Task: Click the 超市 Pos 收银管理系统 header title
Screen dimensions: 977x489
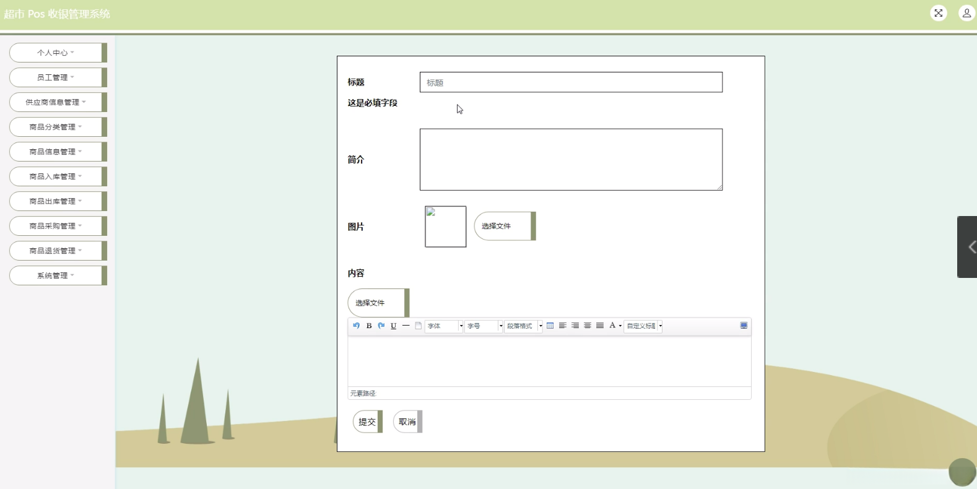Action: pyautogui.click(x=57, y=14)
